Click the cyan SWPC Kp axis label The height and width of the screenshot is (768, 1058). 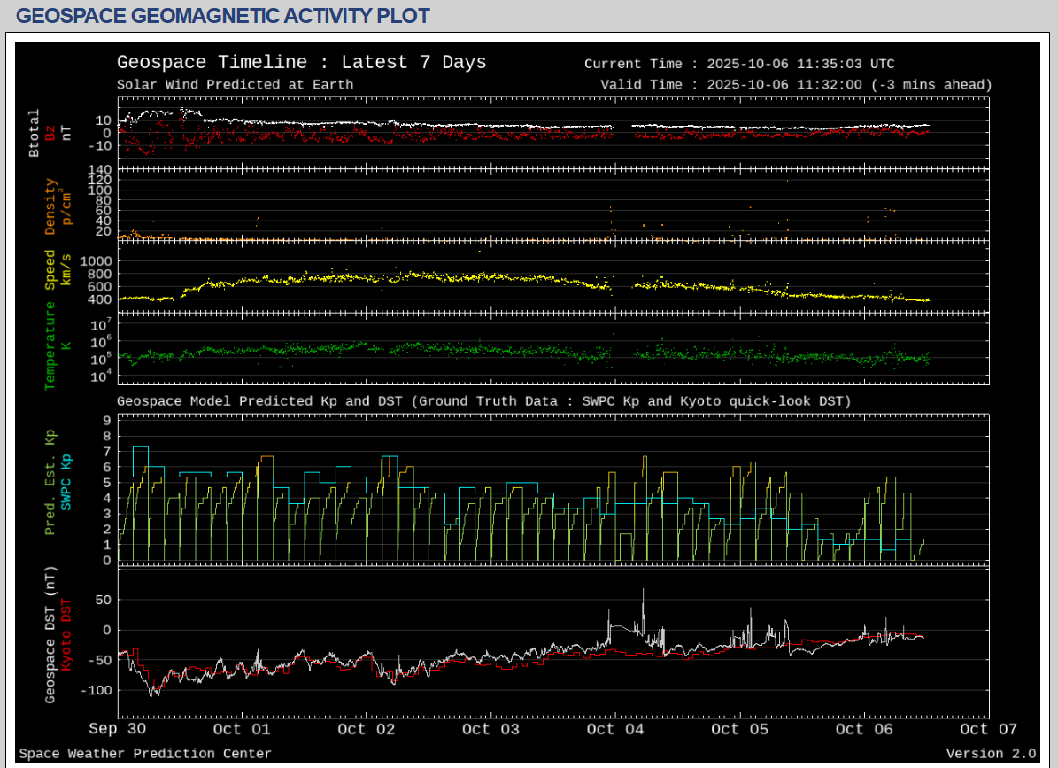point(66,482)
